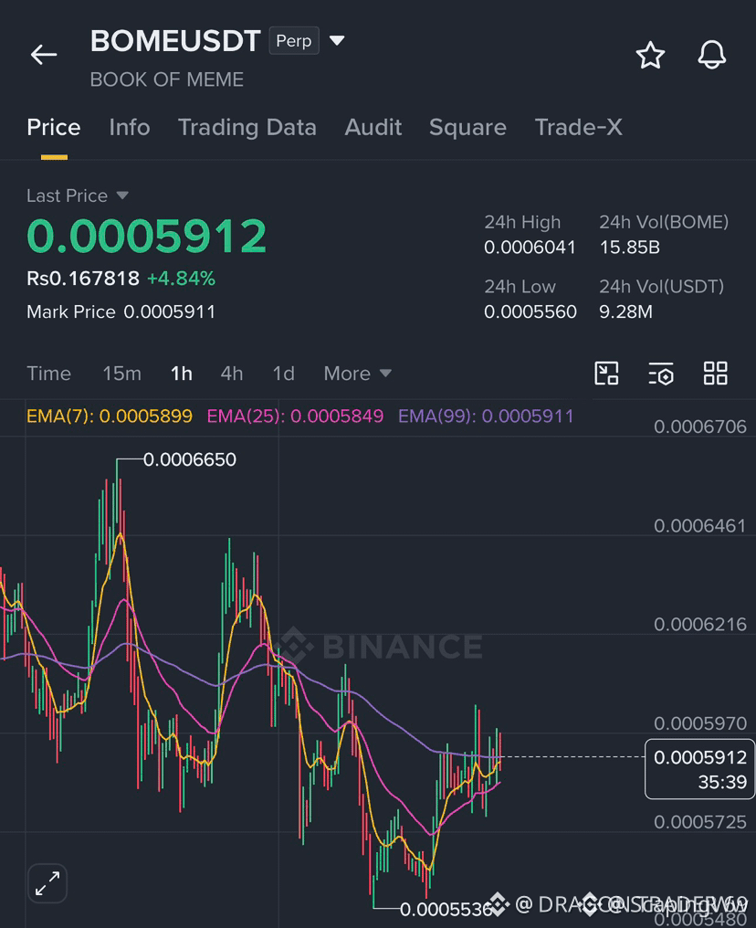Click the 0.0006650 chart high marker

[190, 459]
